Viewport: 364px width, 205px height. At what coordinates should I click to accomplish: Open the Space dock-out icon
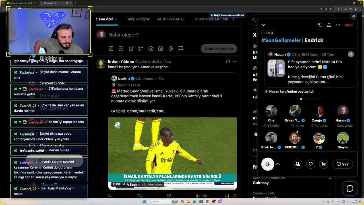tap(320, 25)
